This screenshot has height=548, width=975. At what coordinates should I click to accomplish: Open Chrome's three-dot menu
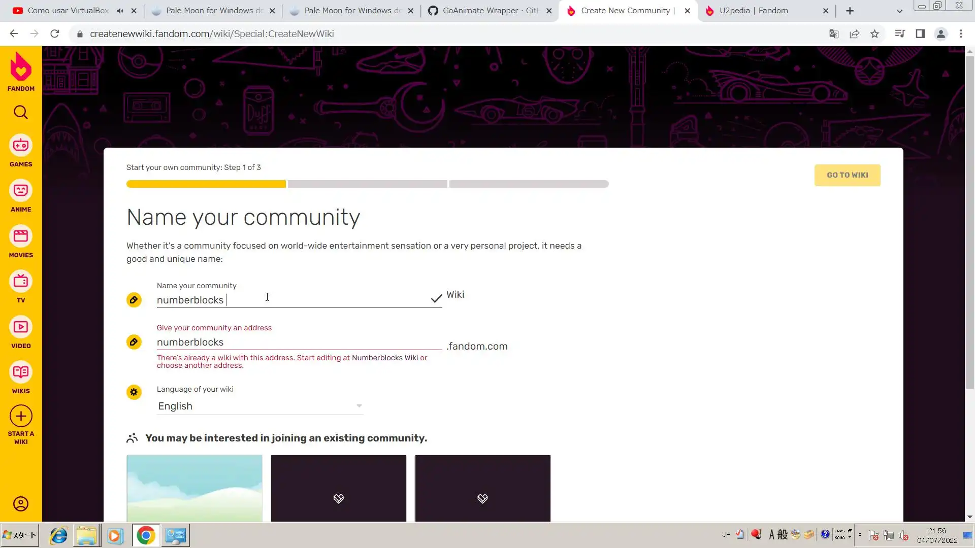click(961, 34)
